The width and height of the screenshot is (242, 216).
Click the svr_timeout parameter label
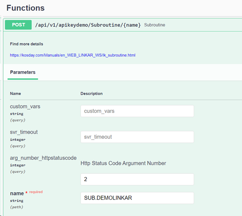click(24, 132)
